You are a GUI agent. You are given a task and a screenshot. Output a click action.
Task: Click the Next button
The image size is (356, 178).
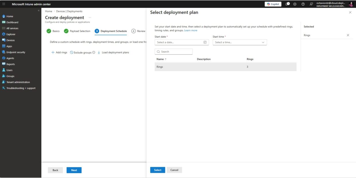click(74, 170)
